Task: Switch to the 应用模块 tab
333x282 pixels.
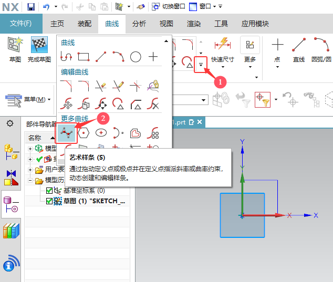Action: tap(255, 24)
